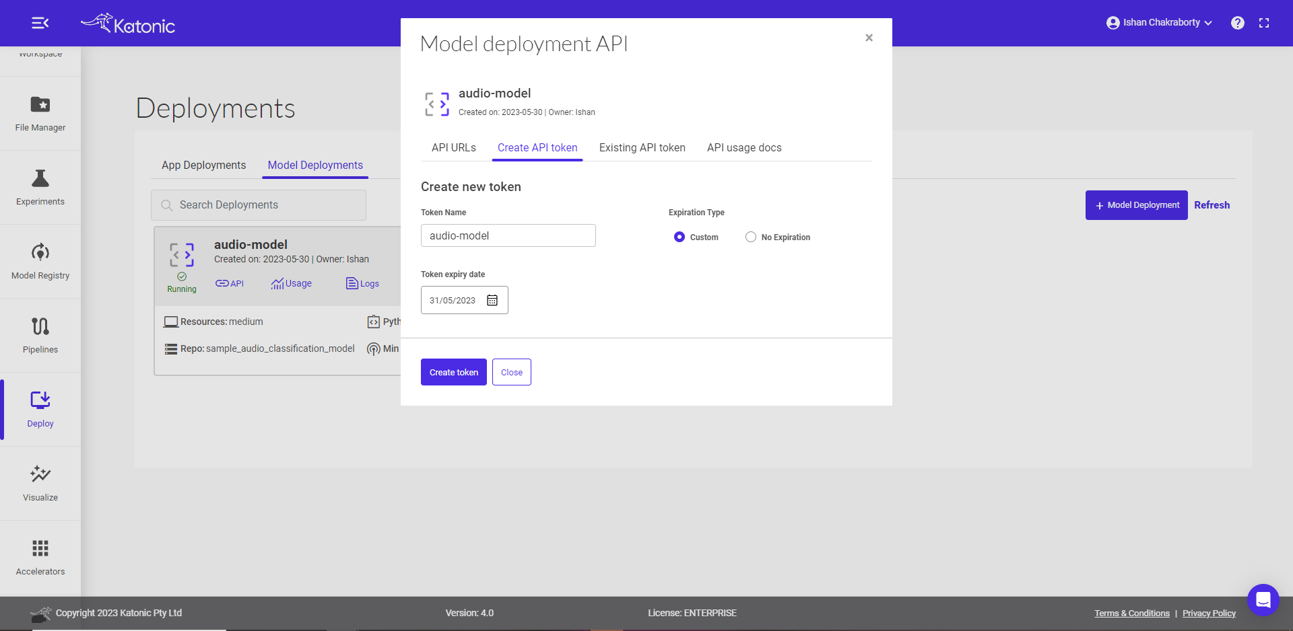Go to Model Registry
1293x631 pixels.
[40, 261]
